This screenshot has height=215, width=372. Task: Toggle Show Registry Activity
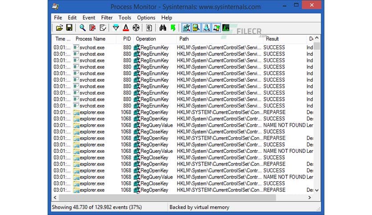[x=186, y=28]
